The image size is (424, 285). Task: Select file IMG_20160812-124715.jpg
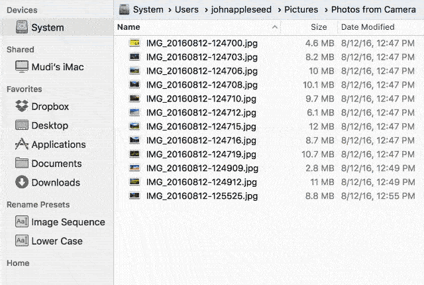pyautogui.click(x=201, y=127)
